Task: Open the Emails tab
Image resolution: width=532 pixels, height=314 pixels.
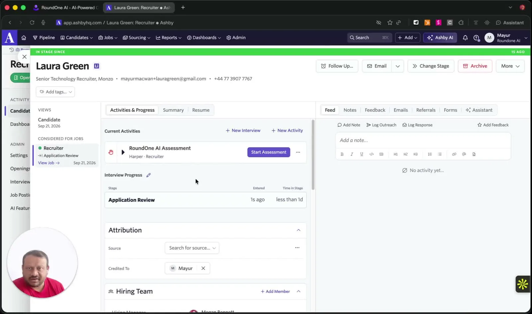Action: pyautogui.click(x=401, y=110)
